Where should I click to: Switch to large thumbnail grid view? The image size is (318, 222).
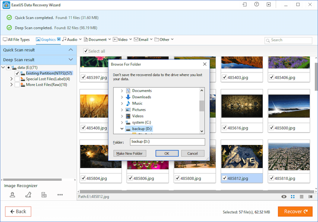(293, 197)
